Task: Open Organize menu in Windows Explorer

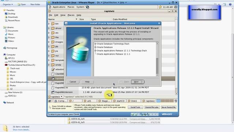Action: click(x=8, y=4)
